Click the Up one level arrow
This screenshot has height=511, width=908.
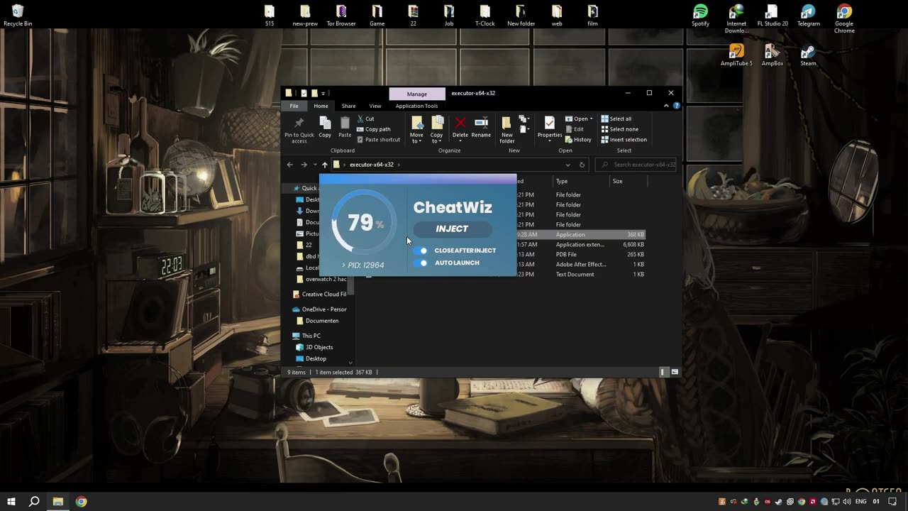325,165
